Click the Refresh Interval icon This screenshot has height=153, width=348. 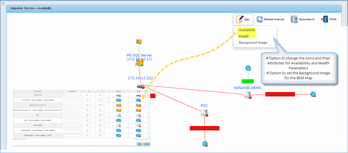tap(259, 19)
